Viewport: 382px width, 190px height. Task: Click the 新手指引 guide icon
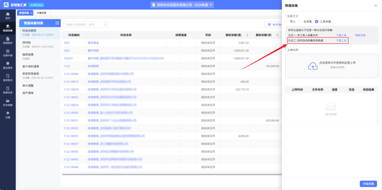[x=269, y=25]
